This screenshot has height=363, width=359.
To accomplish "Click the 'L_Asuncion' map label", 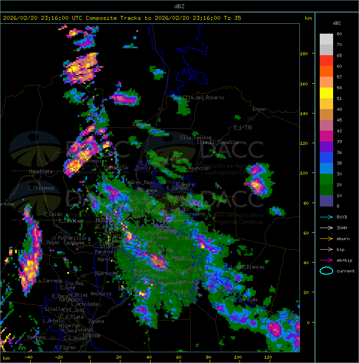I will click(x=196, y=168).
